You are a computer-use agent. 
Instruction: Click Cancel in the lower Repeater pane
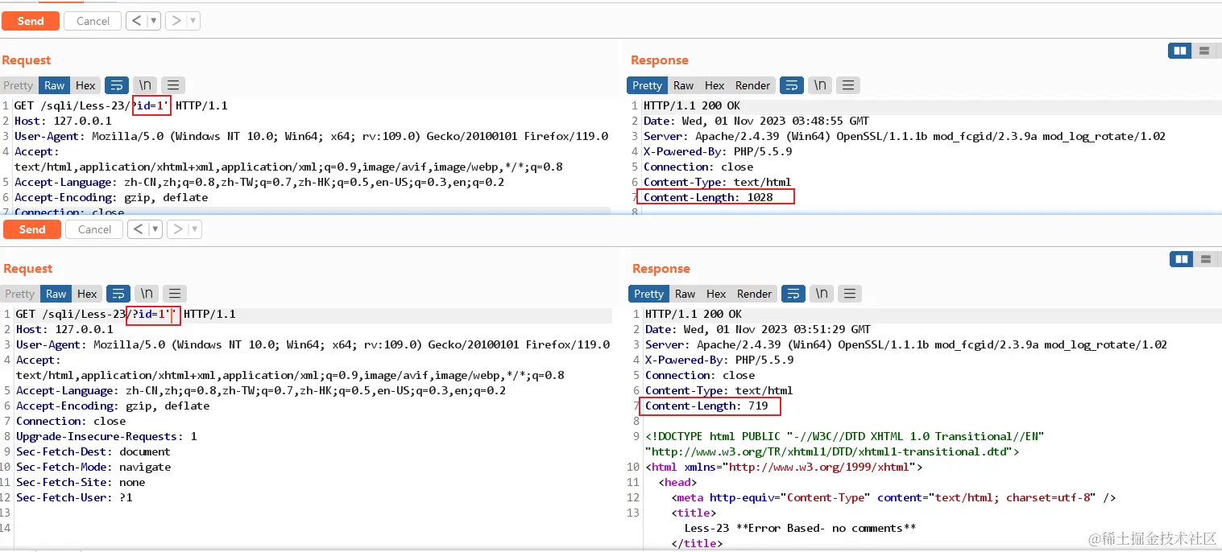[94, 229]
